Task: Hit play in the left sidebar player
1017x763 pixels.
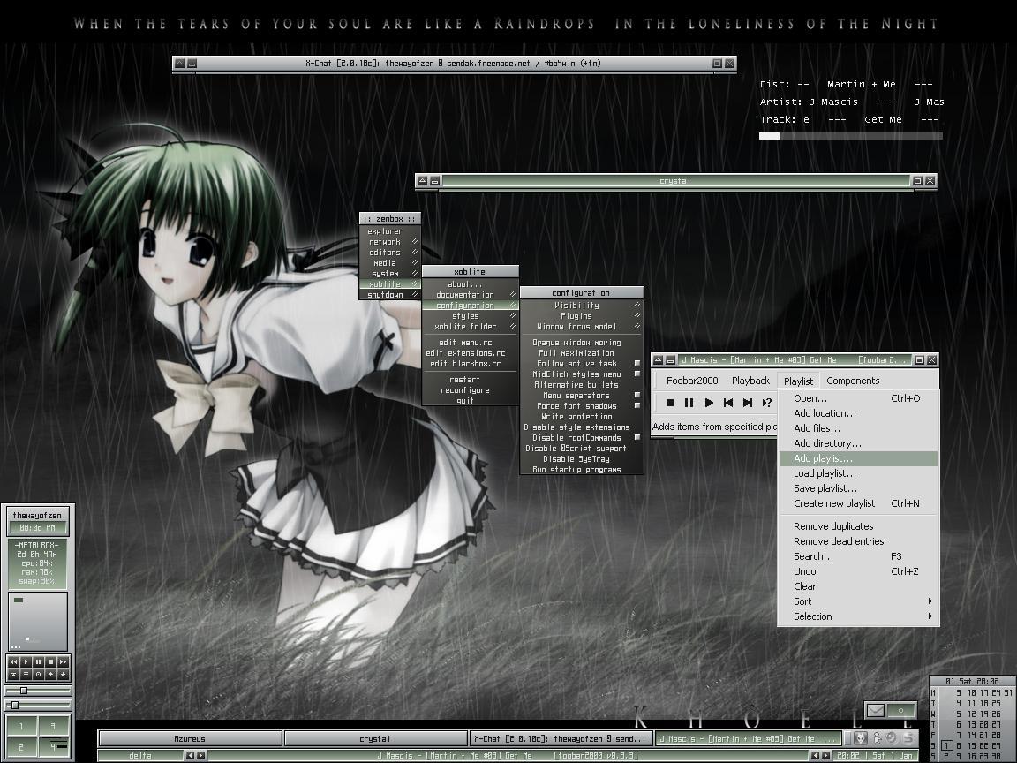Action: click(x=26, y=661)
